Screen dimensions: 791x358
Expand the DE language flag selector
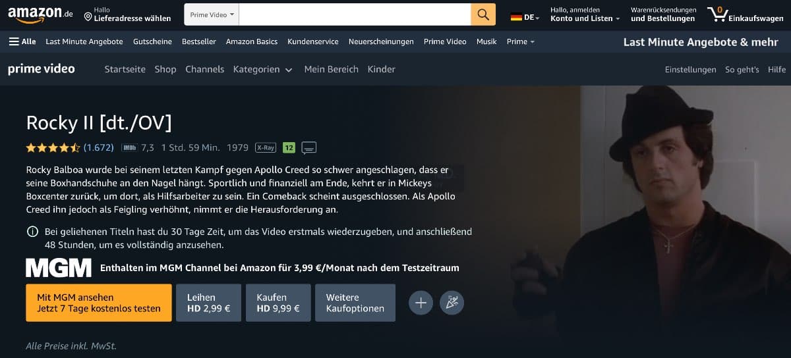(525, 17)
